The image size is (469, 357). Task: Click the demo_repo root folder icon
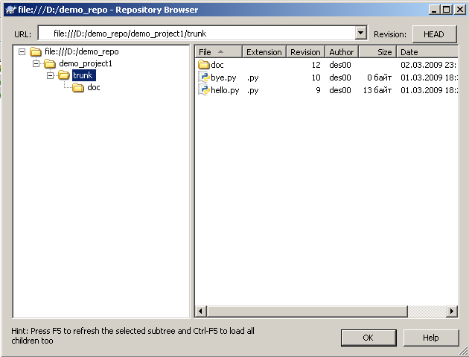pyautogui.click(x=36, y=52)
